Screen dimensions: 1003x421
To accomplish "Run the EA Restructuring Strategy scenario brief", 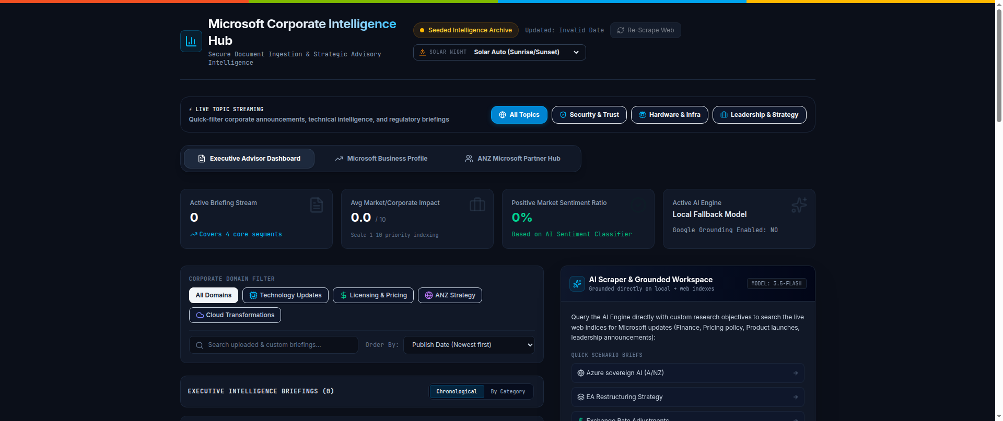I will point(687,397).
